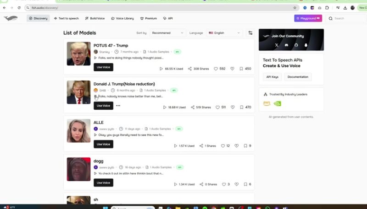Click the dogg like heart showing 3
367x209 pixels.
[224, 184]
